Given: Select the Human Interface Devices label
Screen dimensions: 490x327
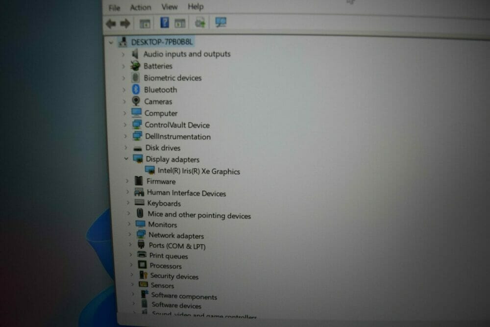Looking at the screenshot, I should [x=186, y=193].
